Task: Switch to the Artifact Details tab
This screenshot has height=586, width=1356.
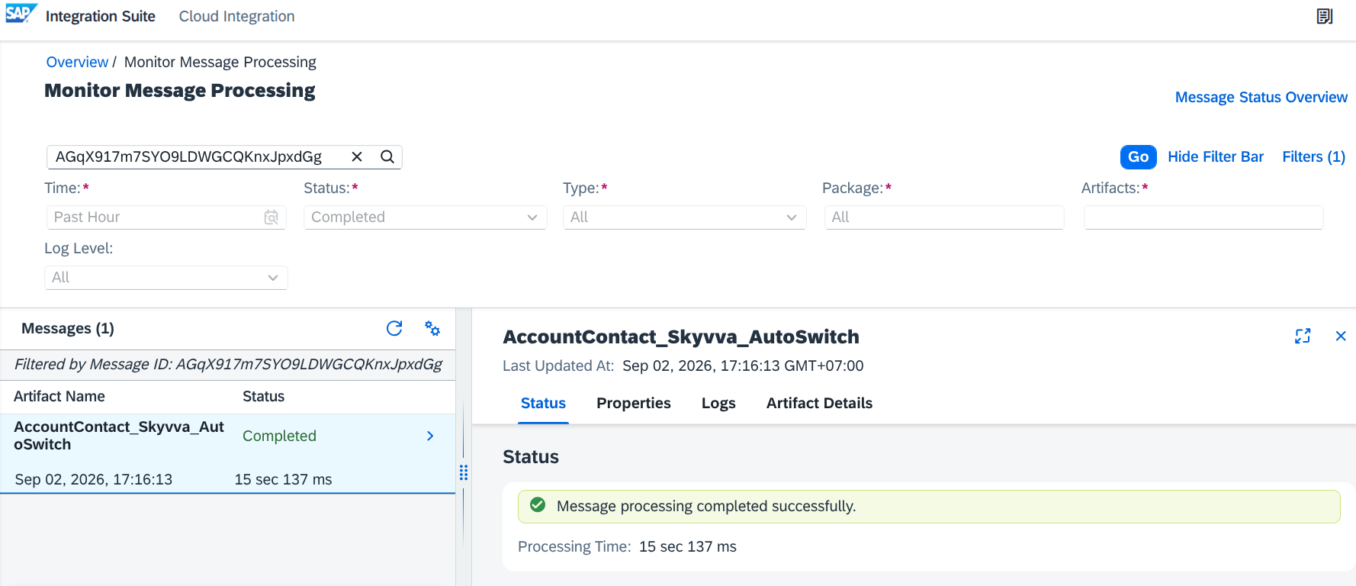Action: 819,403
